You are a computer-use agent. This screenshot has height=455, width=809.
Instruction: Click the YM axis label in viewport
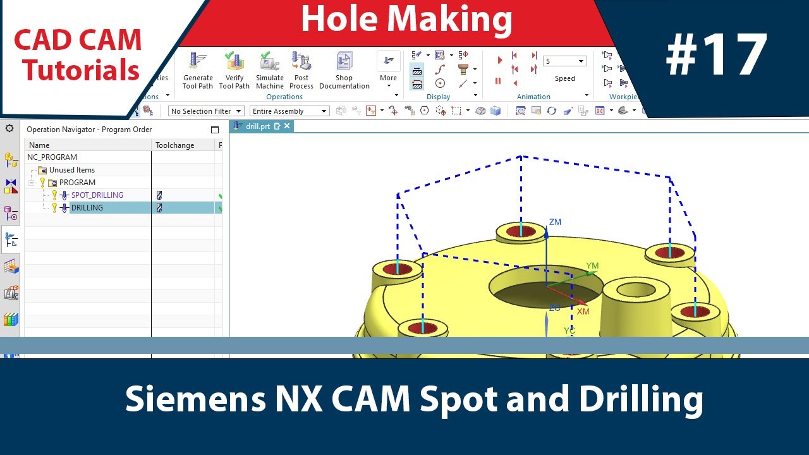(592, 266)
